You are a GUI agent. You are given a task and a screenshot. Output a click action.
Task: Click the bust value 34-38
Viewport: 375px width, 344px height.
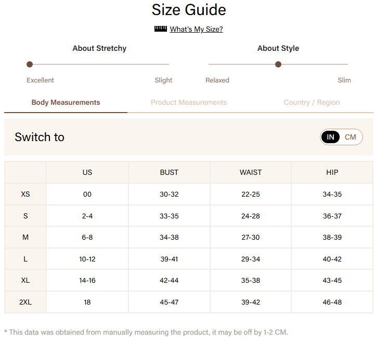(169, 237)
